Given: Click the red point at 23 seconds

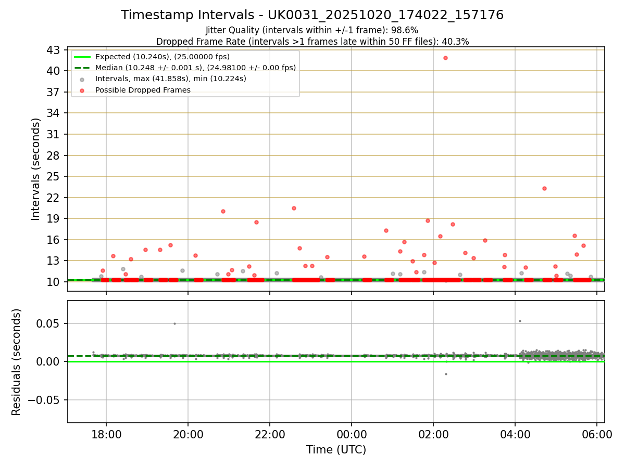Looking at the screenshot, I should (x=544, y=188).
